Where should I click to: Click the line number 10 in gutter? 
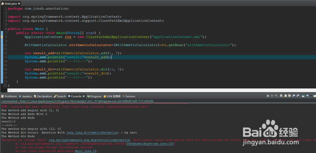click(5, 45)
